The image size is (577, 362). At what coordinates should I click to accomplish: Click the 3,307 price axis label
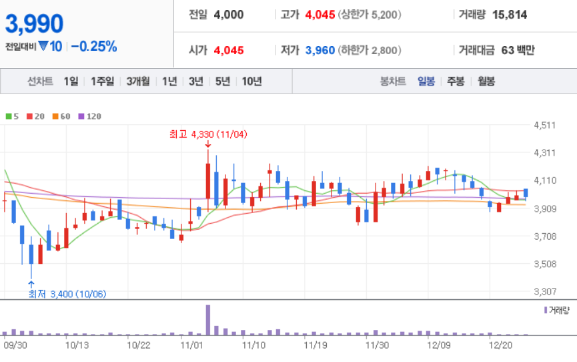tap(545, 292)
